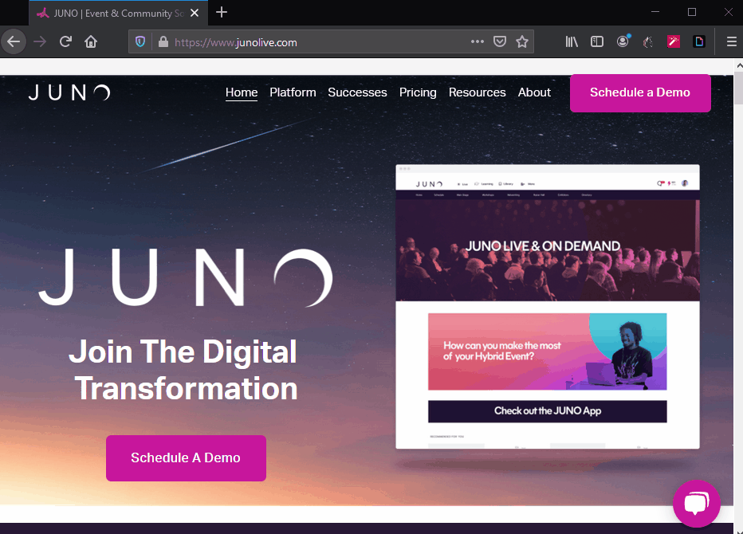
Task: Go back using the browser back arrow
Action: click(x=14, y=41)
